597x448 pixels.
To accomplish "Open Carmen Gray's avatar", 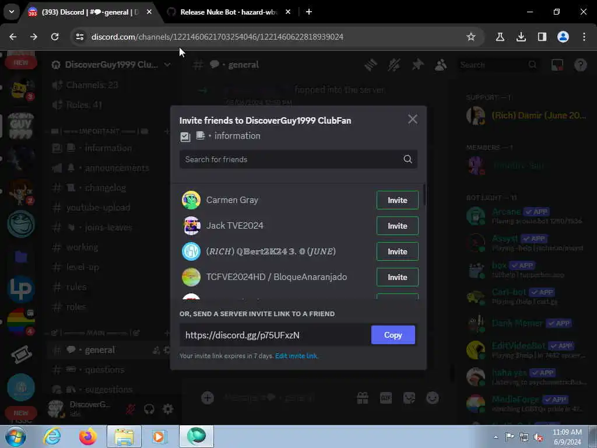I will coord(191,200).
